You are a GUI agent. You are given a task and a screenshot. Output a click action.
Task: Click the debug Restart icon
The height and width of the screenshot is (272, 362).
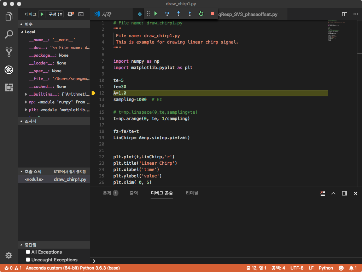[201, 14]
